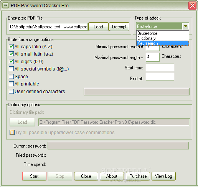
Task: Choose Dictionary from the attack list
Action: point(163,38)
